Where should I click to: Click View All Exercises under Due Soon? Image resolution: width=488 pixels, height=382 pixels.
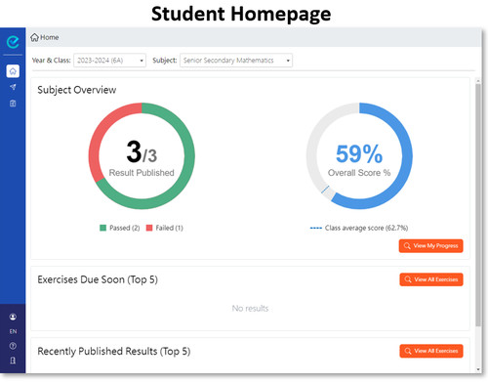click(431, 279)
